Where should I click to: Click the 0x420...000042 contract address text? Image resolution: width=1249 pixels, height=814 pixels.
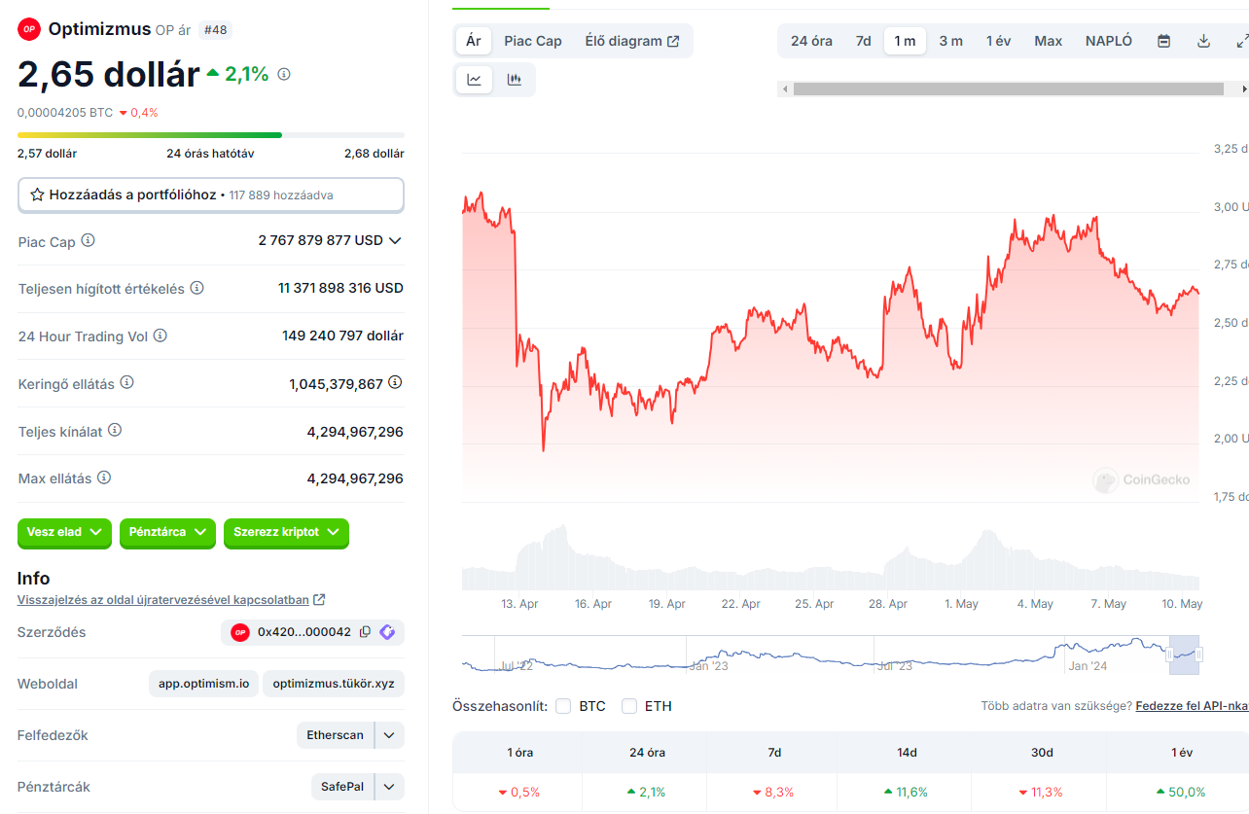coord(304,632)
